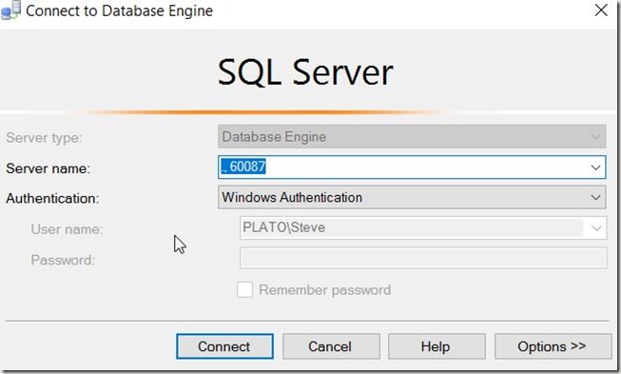
Task: Expand Options >> for more settings
Action: coord(553,346)
